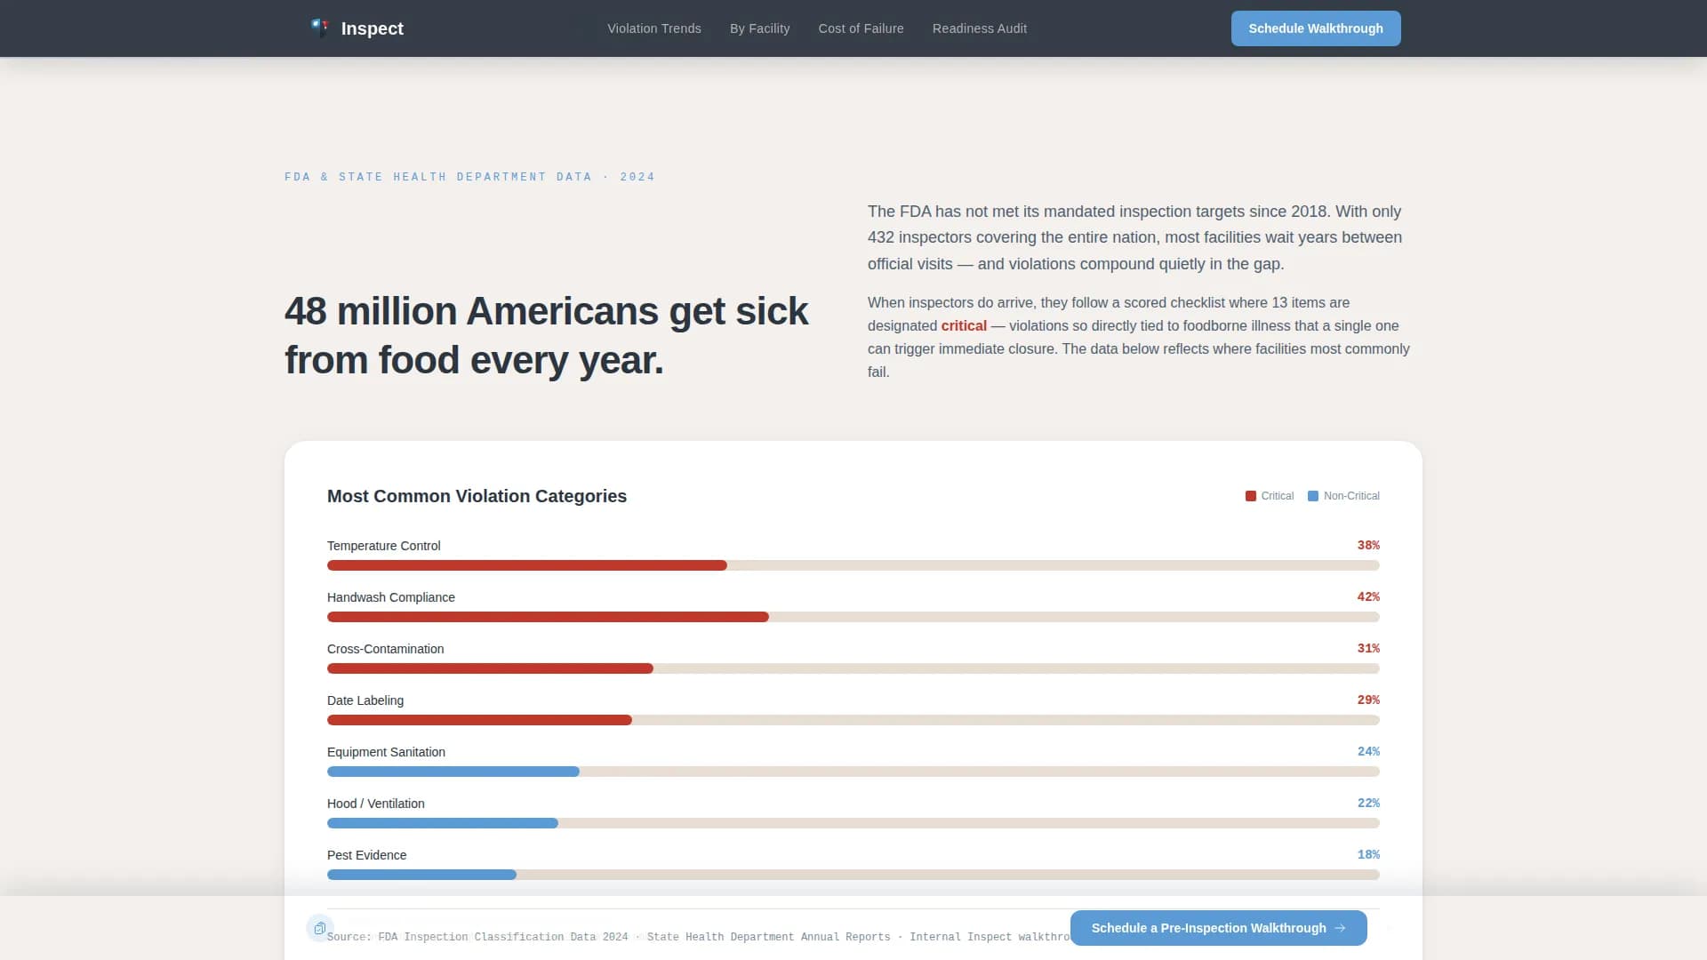This screenshot has height=960, width=1707.
Task: Click the Handwash Compliance 42% value
Action: [x=1367, y=596]
